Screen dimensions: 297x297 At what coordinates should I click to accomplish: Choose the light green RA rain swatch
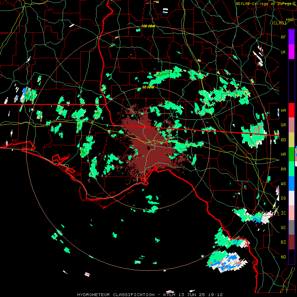tap(291, 169)
